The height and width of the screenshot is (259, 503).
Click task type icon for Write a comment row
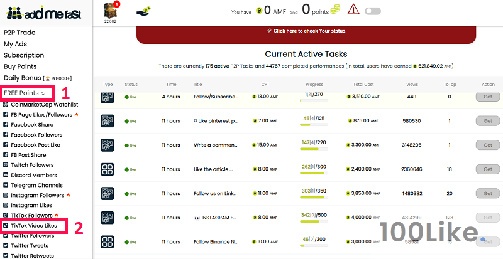(x=108, y=145)
